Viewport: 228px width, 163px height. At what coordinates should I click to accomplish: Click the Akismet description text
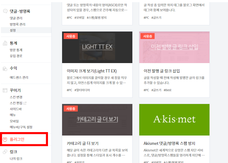pos(174,153)
